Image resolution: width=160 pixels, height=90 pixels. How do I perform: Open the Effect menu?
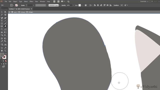pos(31,1)
